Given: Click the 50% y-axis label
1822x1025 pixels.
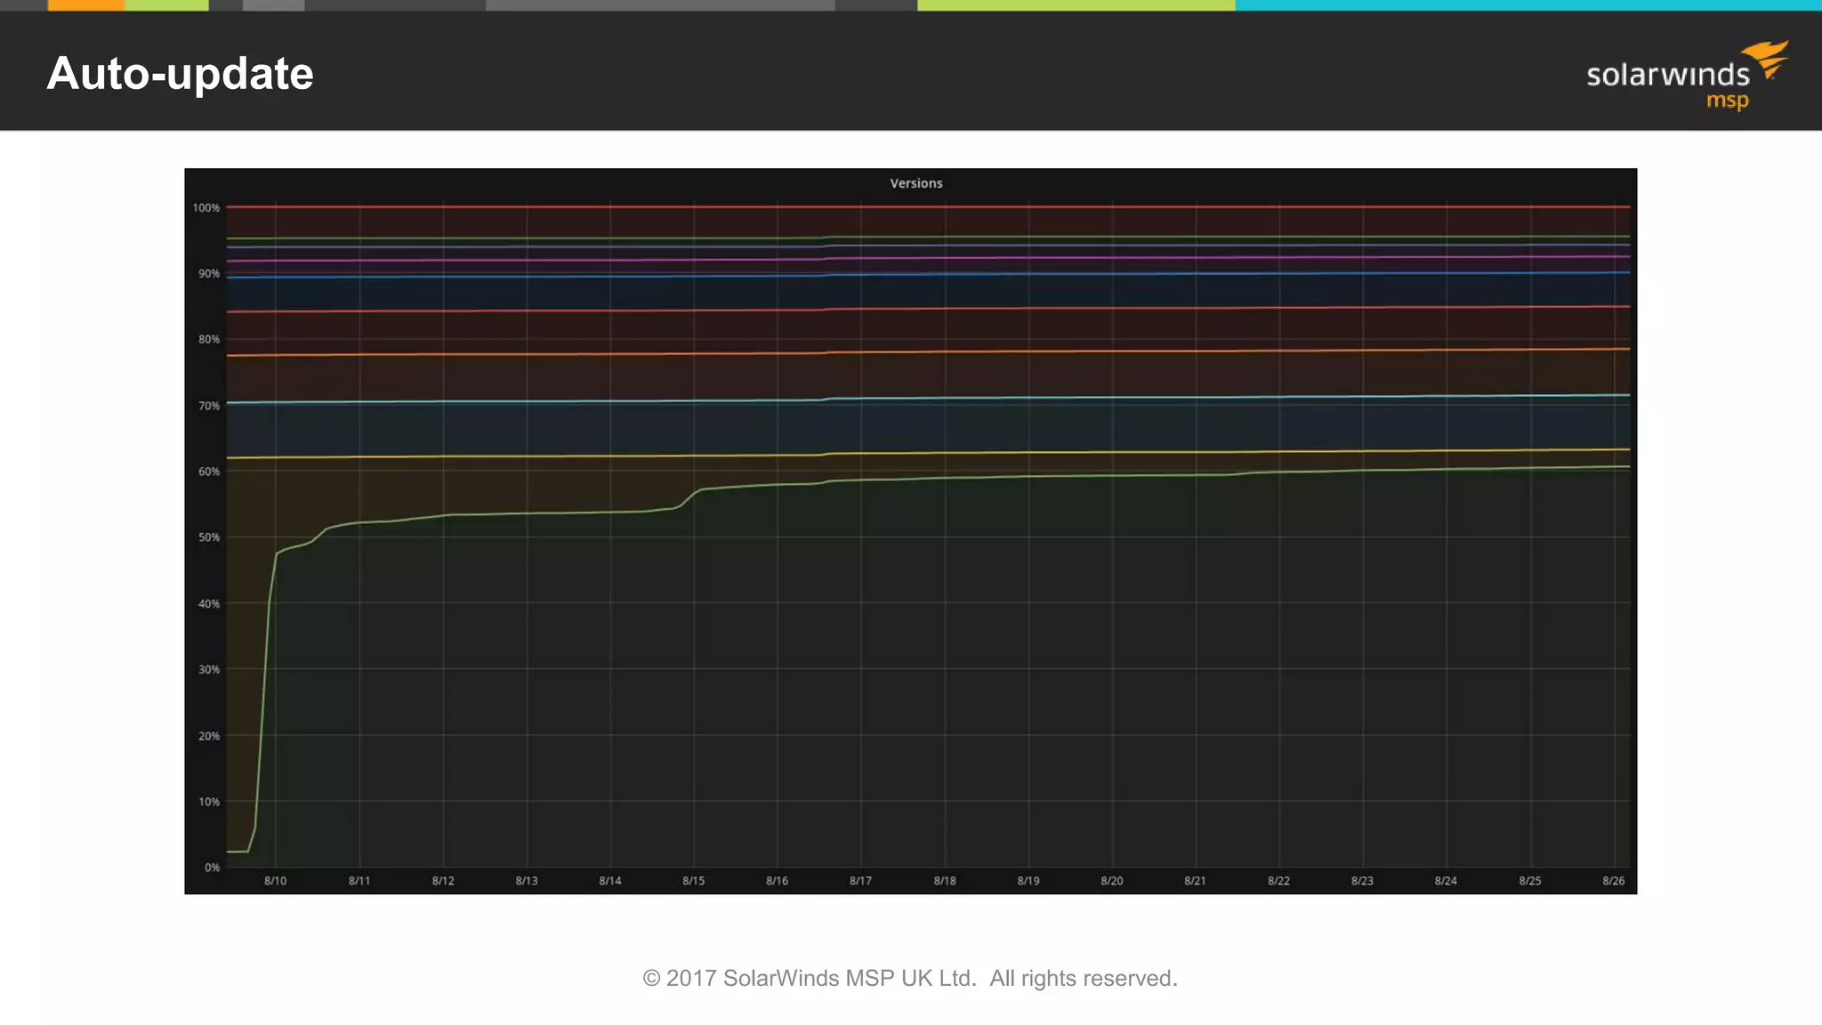Looking at the screenshot, I should pyautogui.click(x=209, y=537).
